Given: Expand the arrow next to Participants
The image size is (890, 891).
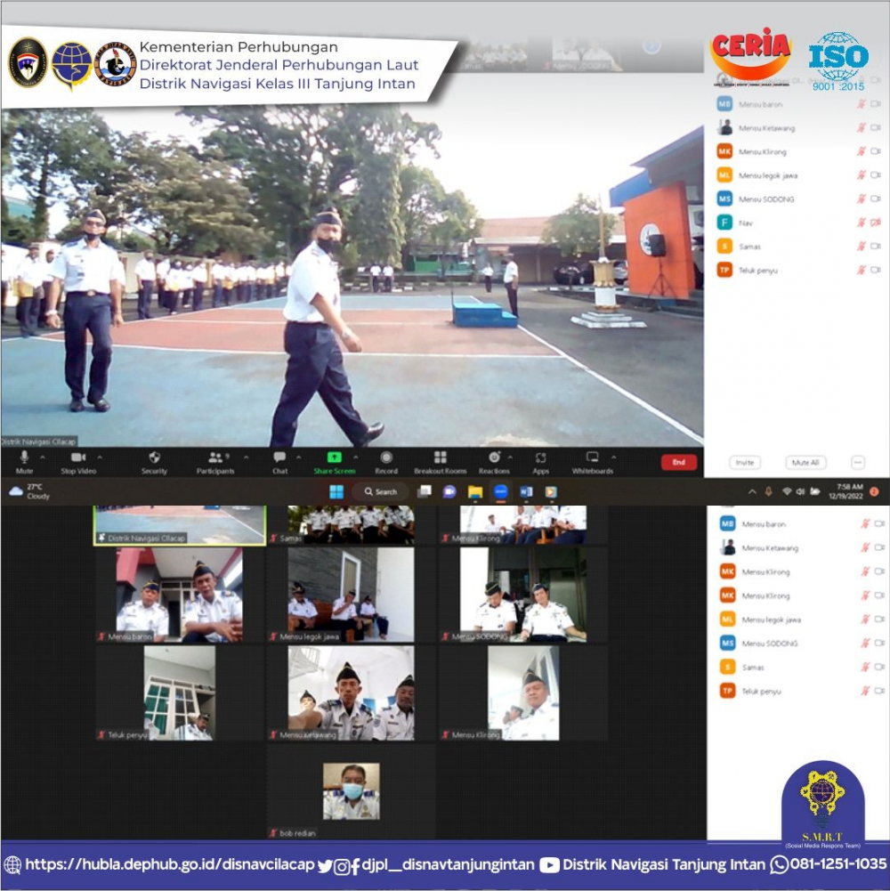Looking at the screenshot, I should click(247, 457).
